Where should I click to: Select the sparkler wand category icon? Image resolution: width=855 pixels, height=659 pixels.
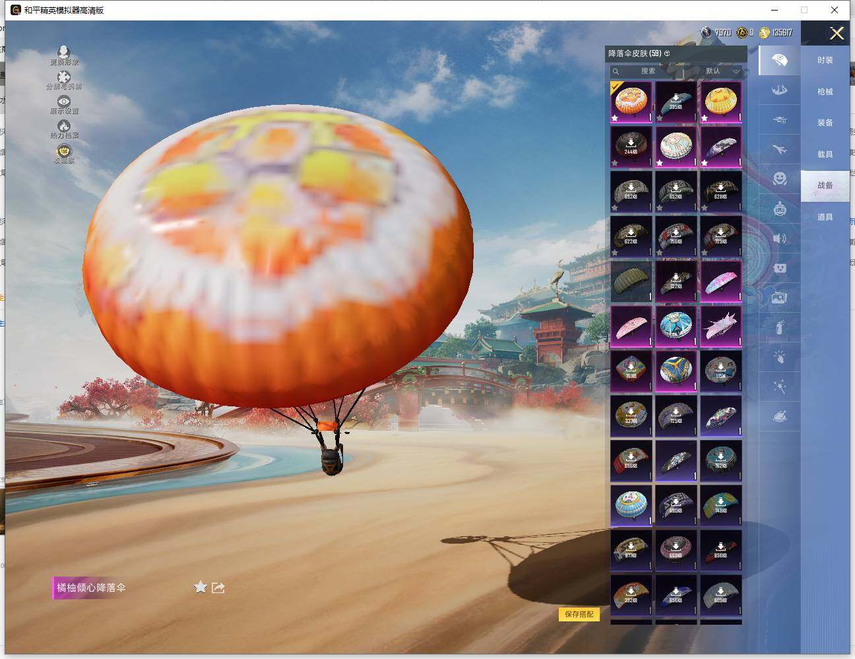[779, 387]
